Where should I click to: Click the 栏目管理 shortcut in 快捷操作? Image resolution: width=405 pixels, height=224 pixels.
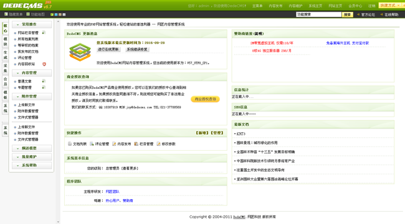144,144
